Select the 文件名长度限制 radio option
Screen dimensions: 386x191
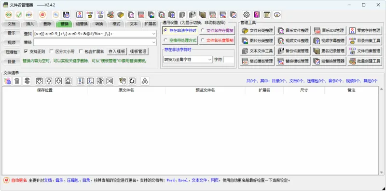point(217,40)
